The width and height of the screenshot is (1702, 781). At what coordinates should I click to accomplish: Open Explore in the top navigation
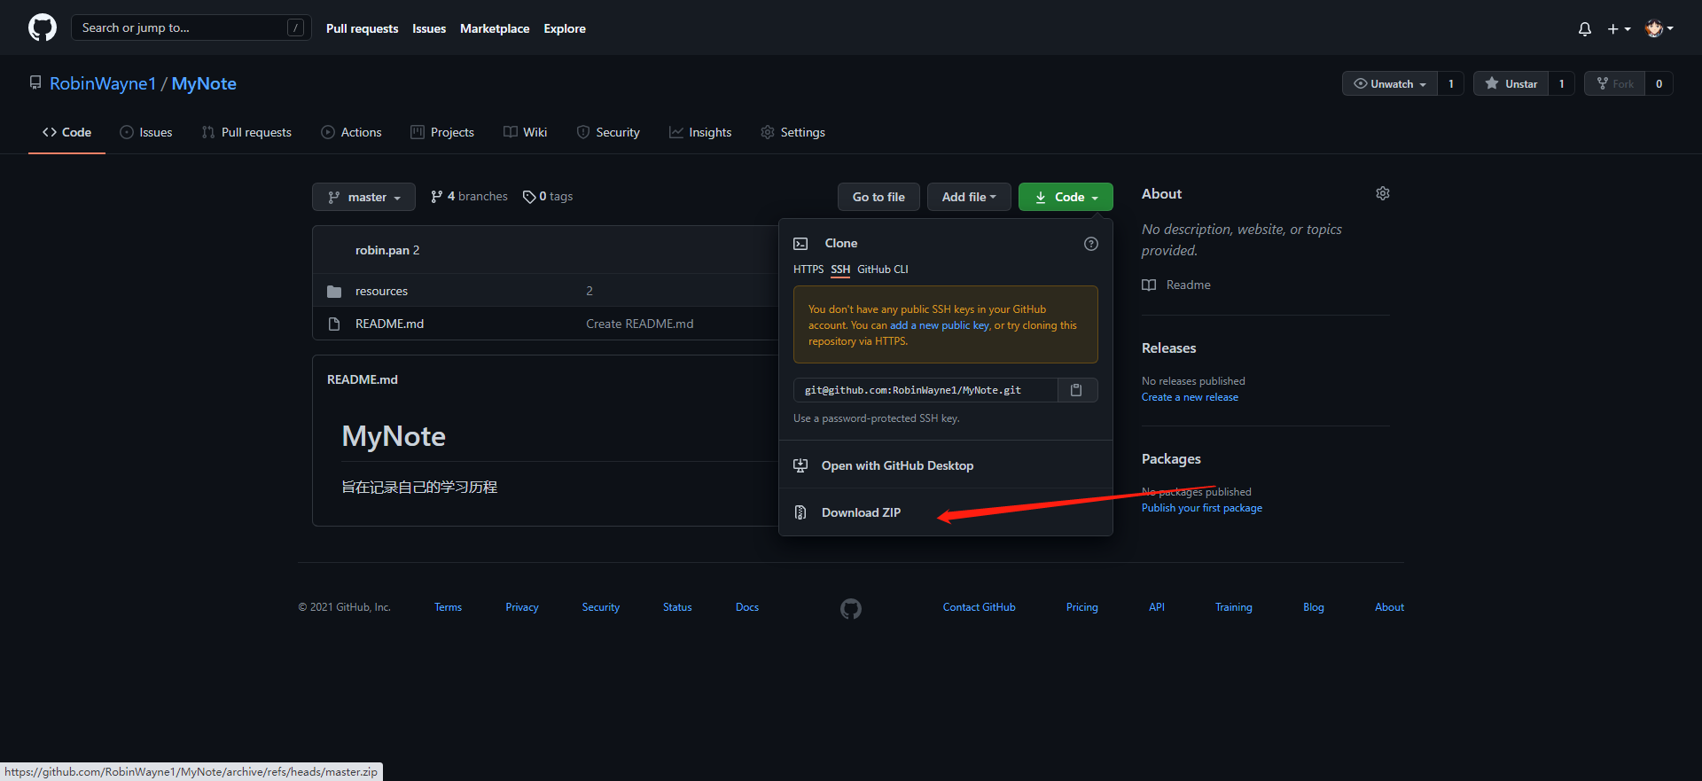pos(565,28)
